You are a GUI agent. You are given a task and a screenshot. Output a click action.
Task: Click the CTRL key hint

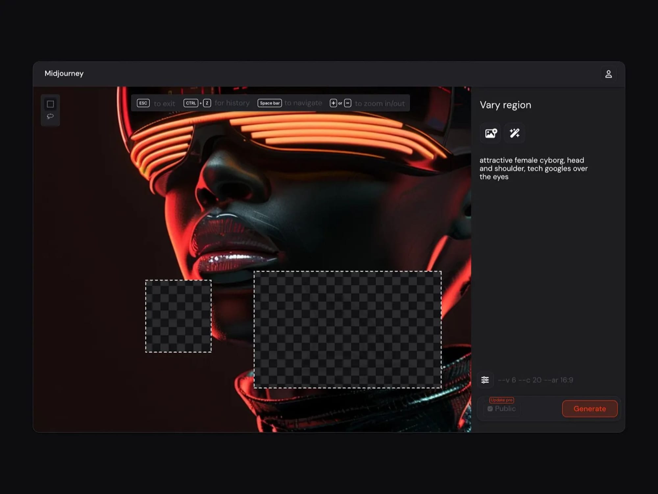pyautogui.click(x=191, y=103)
